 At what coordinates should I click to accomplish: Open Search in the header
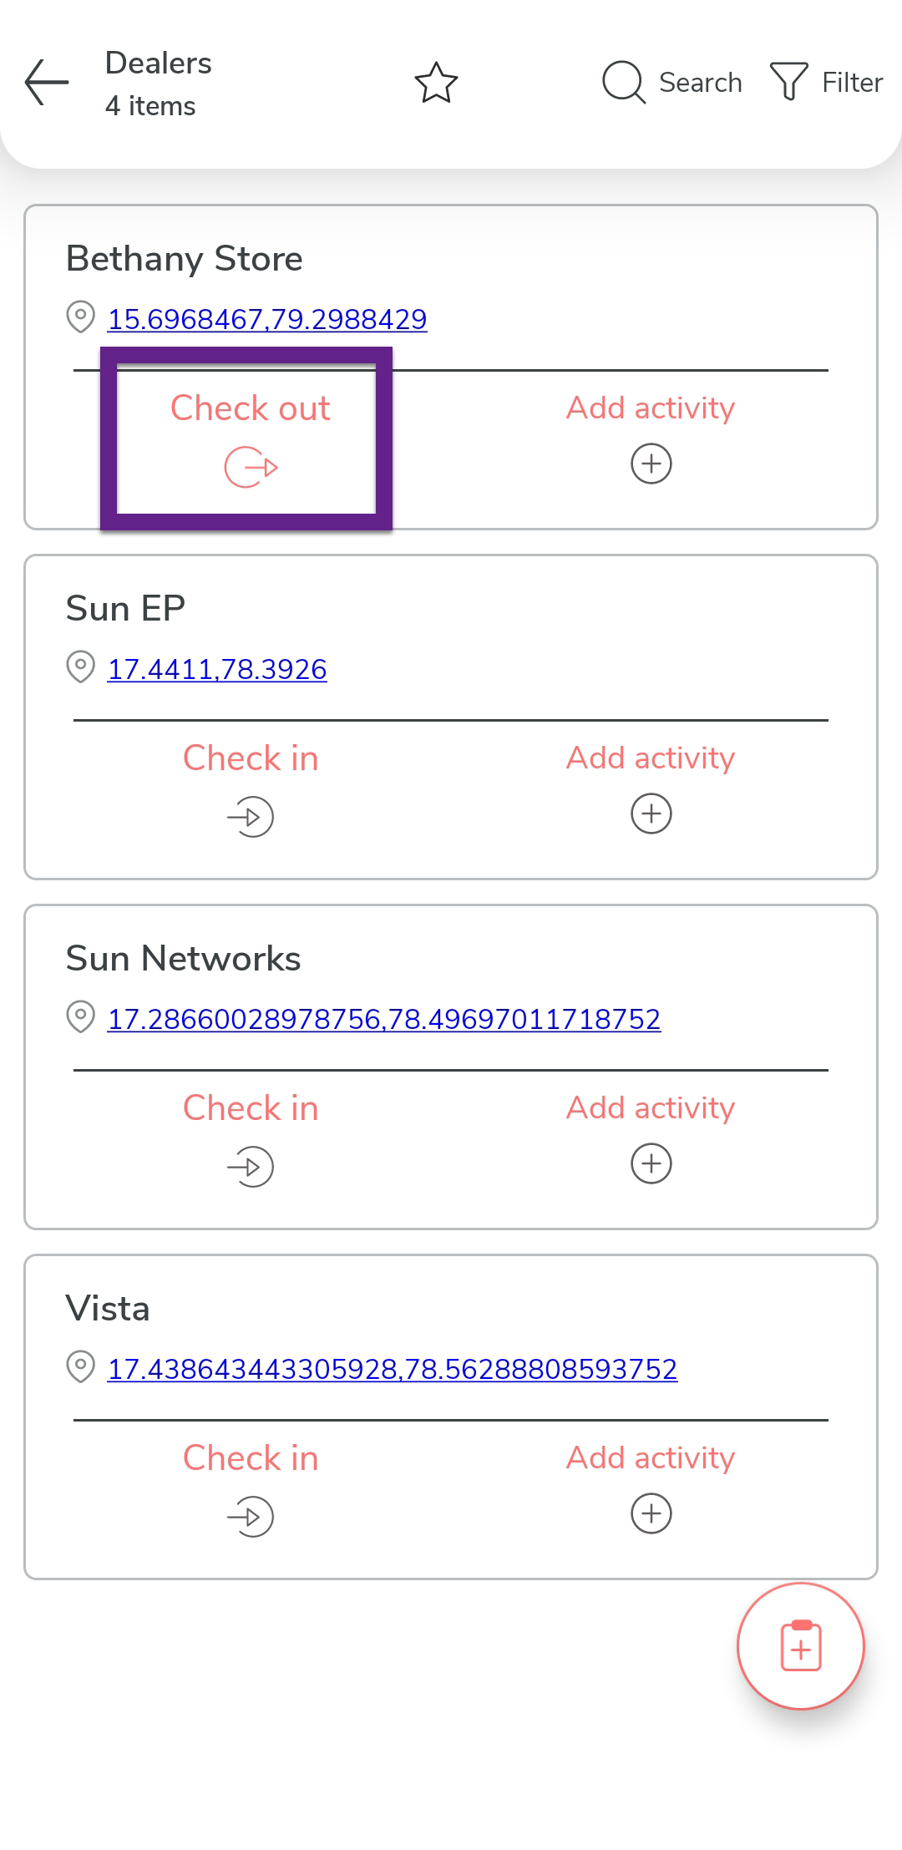pyautogui.click(x=672, y=83)
